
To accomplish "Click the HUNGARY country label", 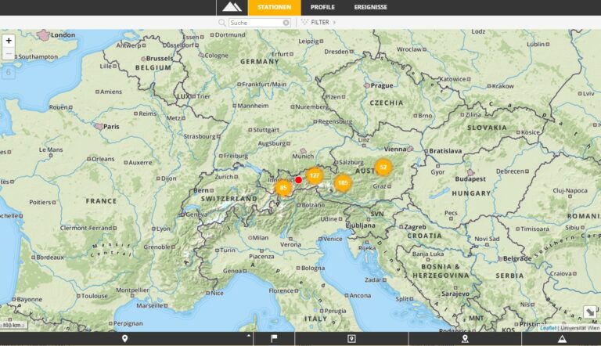I will click(x=471, y=193).
